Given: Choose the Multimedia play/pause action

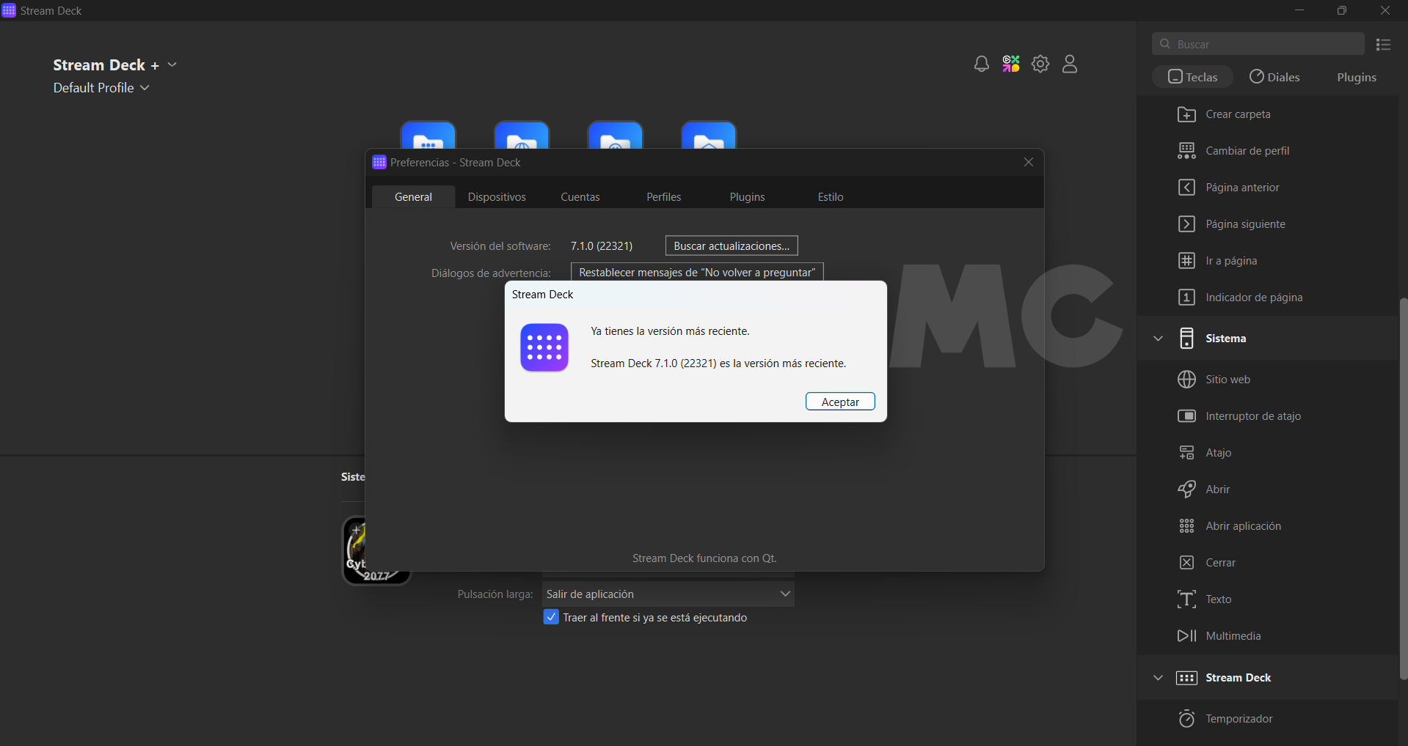Looking at the screenshot, I should (1186, 636).
